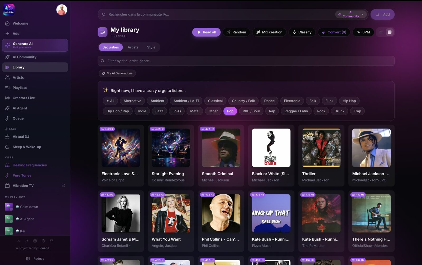Viewport: 422px width, 265px height.
Task: Open the AI Agent playlist
Action: (35, 219)
